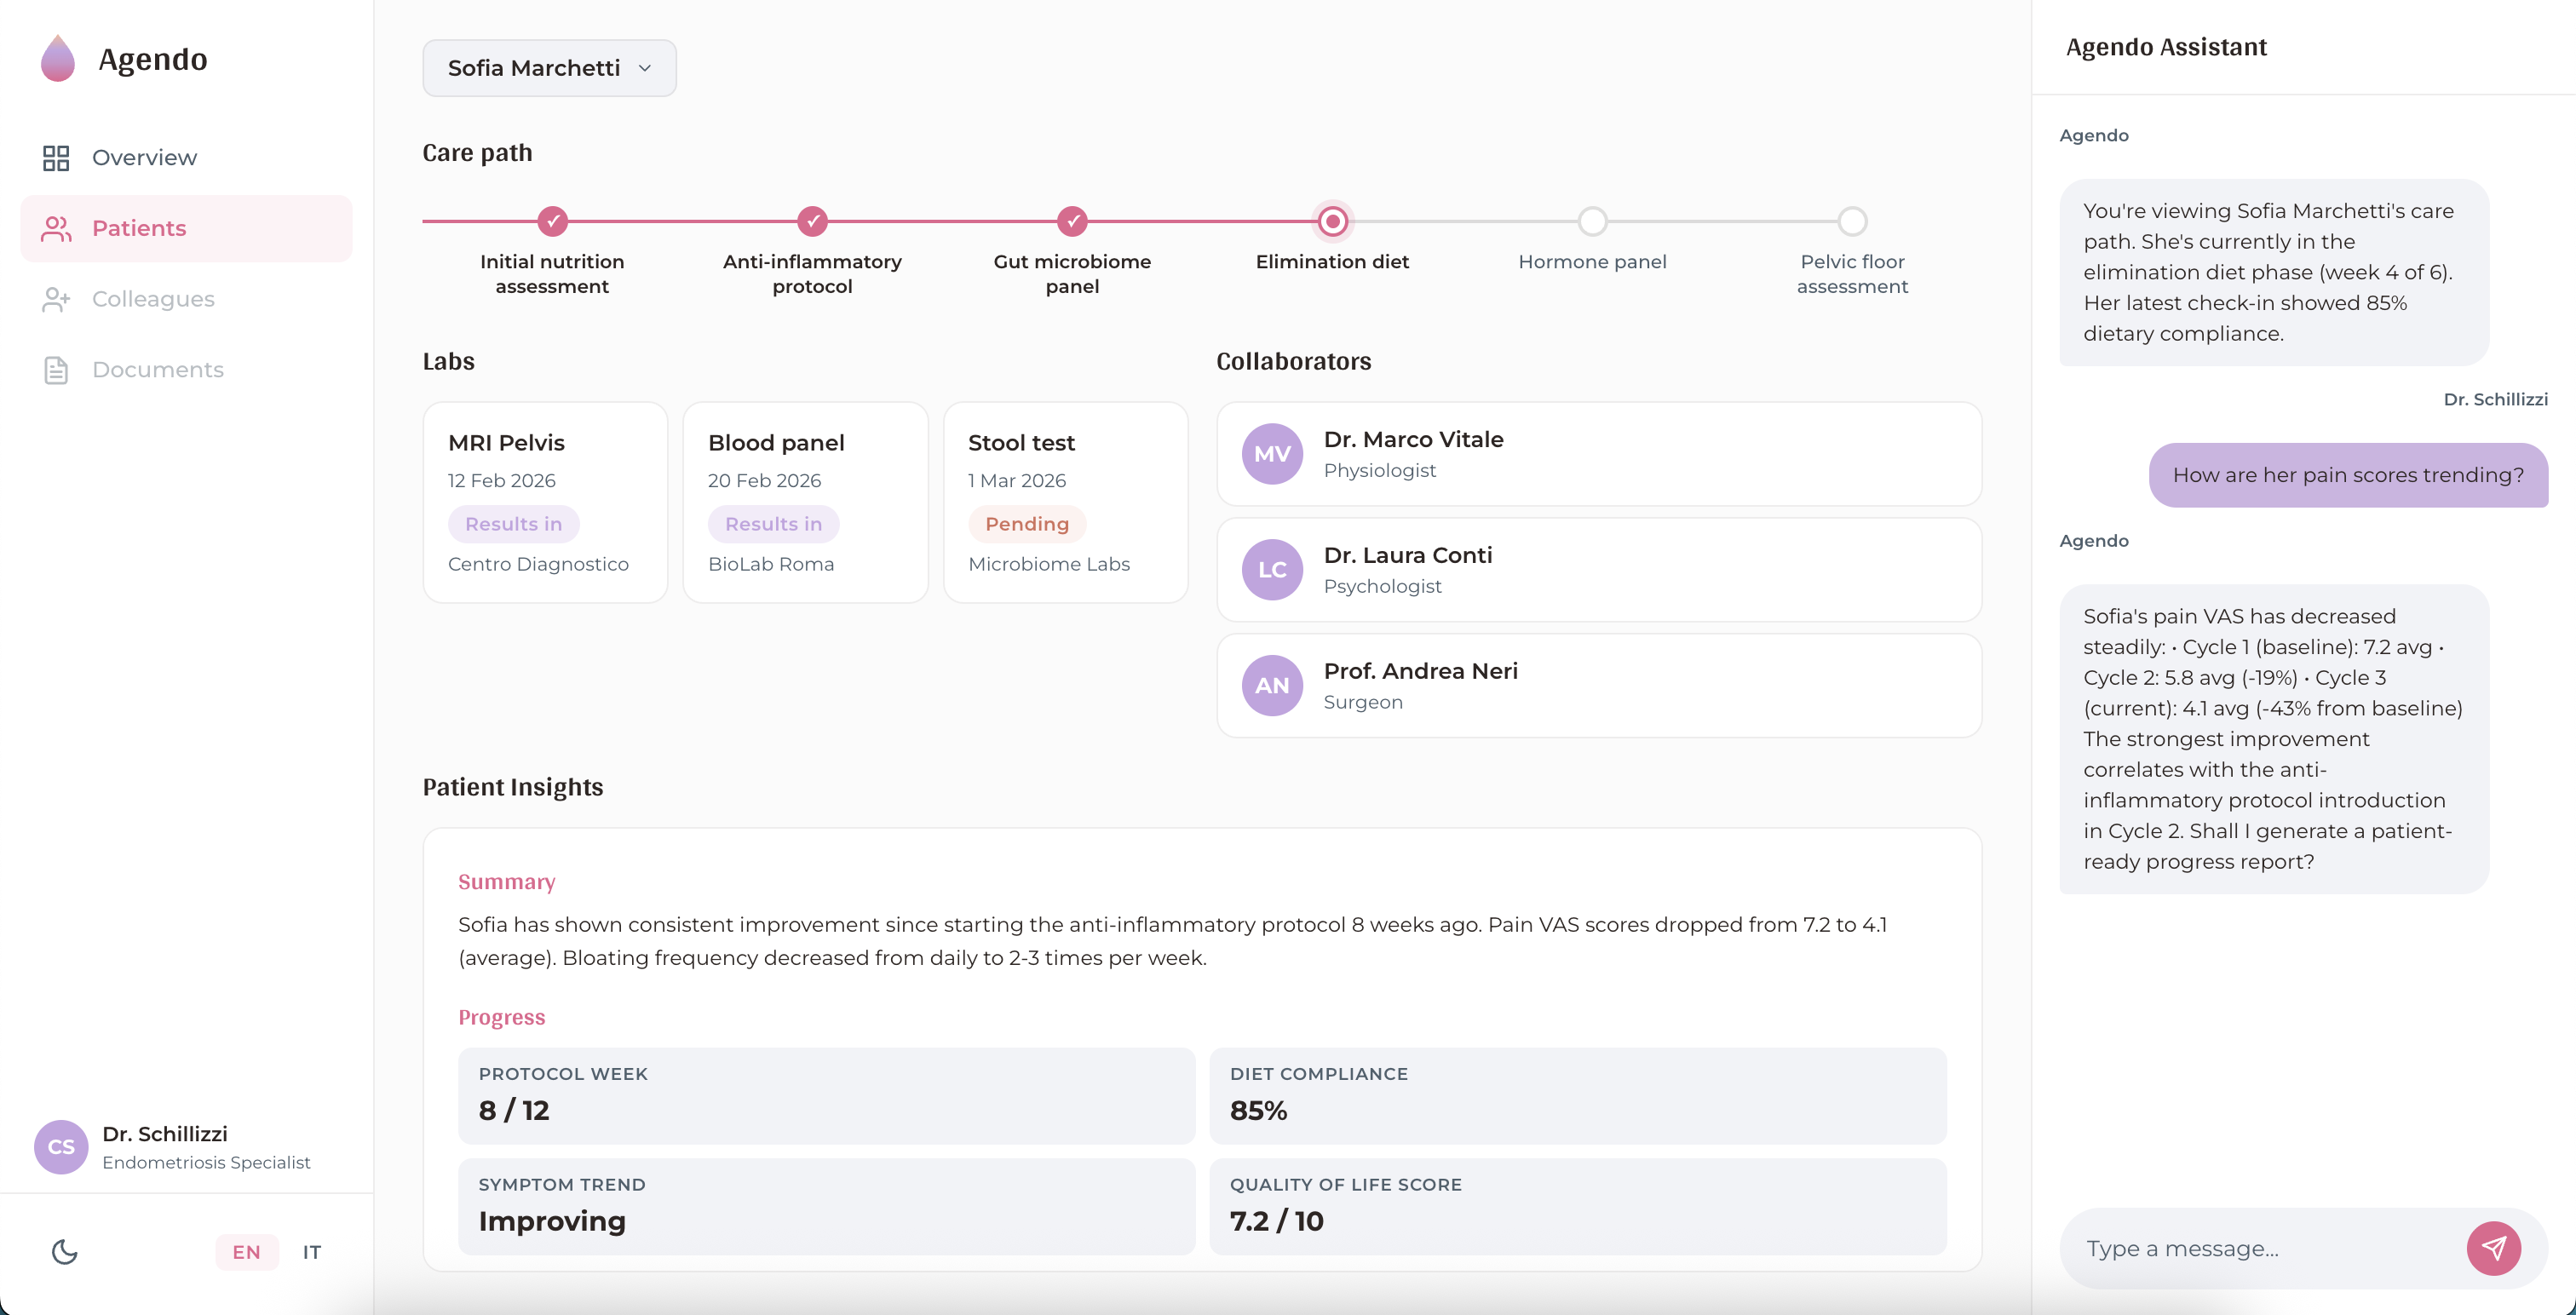The height and width of the screenshot is (1315, 2576).
Task: Open the MRI Pelvis lab card
Action: pos(545,503)
